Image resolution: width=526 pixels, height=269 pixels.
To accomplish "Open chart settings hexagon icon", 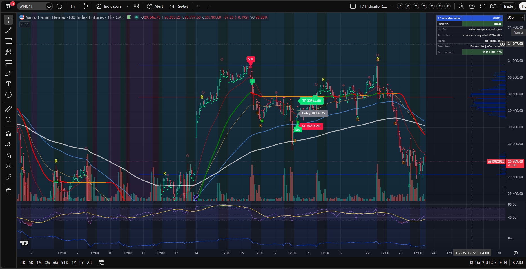I will 472,6.
